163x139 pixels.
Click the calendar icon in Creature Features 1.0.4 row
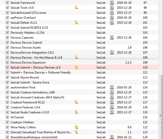[112, 107]
